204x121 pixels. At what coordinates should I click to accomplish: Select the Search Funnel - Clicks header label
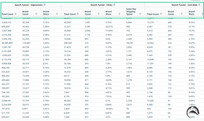[x=101, y=5]
